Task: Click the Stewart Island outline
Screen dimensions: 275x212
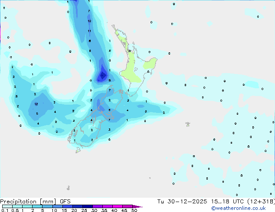Action: coord(78,150)
